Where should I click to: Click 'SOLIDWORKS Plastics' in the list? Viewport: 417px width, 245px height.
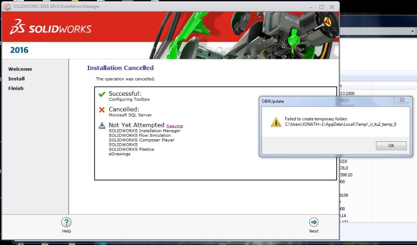(x=131, y=149)
